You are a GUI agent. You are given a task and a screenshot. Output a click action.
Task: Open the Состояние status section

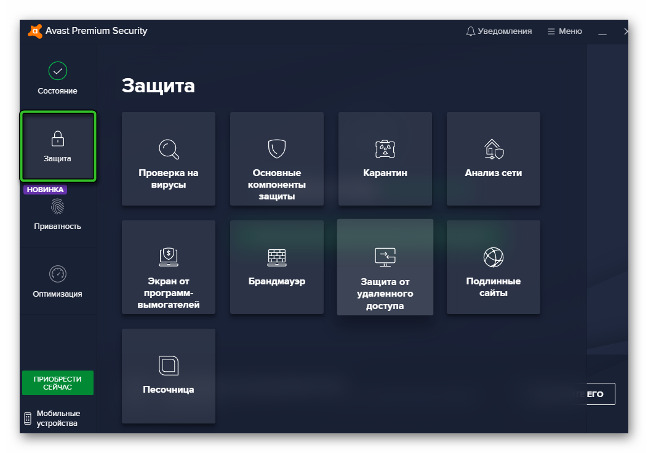coord(57,78)
